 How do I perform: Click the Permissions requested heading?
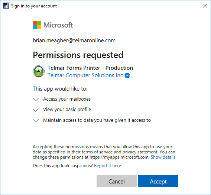78,55
